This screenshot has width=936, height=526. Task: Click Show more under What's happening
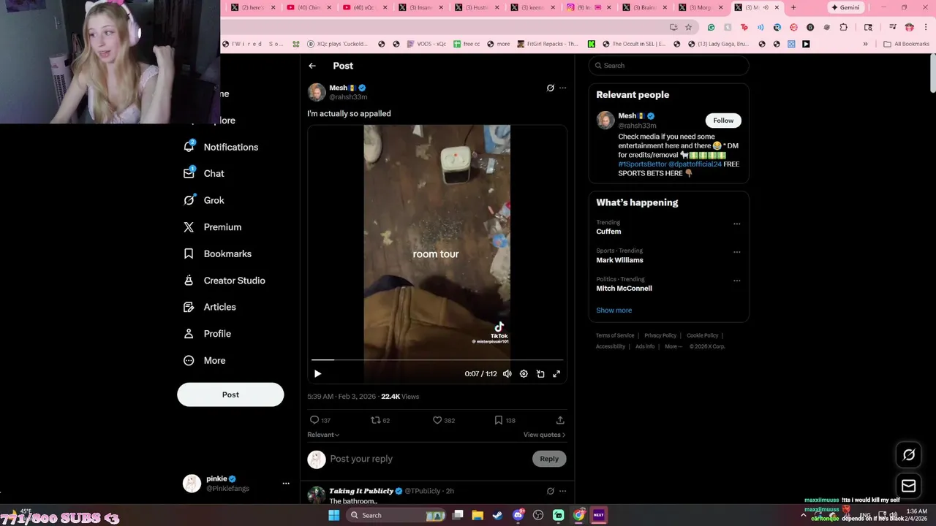[x=614, y=310]
